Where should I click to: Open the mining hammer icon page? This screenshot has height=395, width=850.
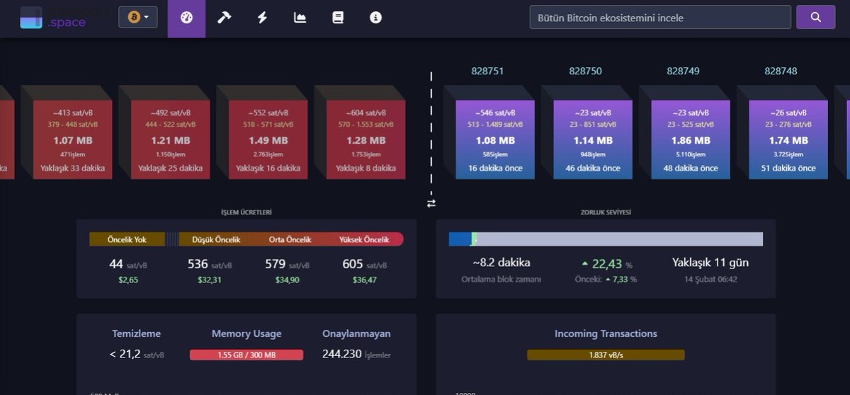click(x=224, y=18)
